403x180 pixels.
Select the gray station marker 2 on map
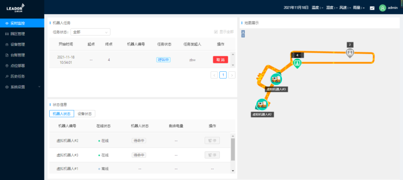[350, 53]
